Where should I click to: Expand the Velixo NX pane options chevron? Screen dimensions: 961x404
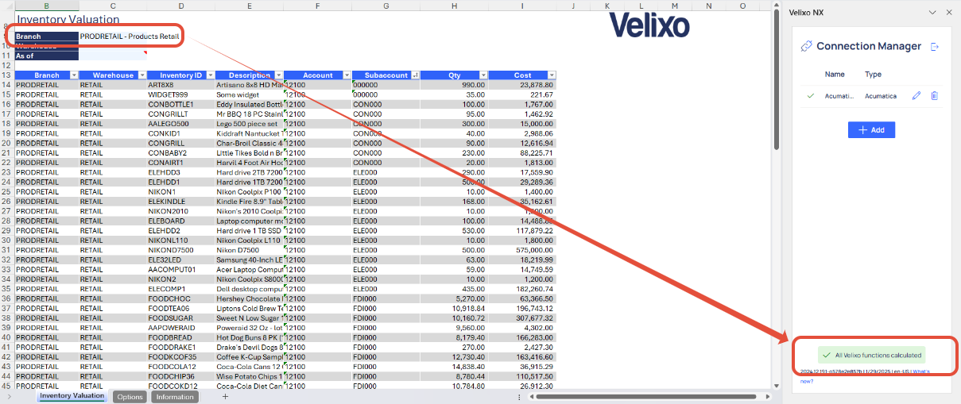pyautogui.click(x=932, y=12)
